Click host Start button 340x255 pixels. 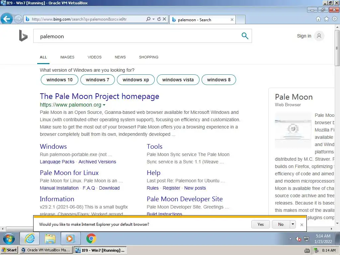[9, 250]
